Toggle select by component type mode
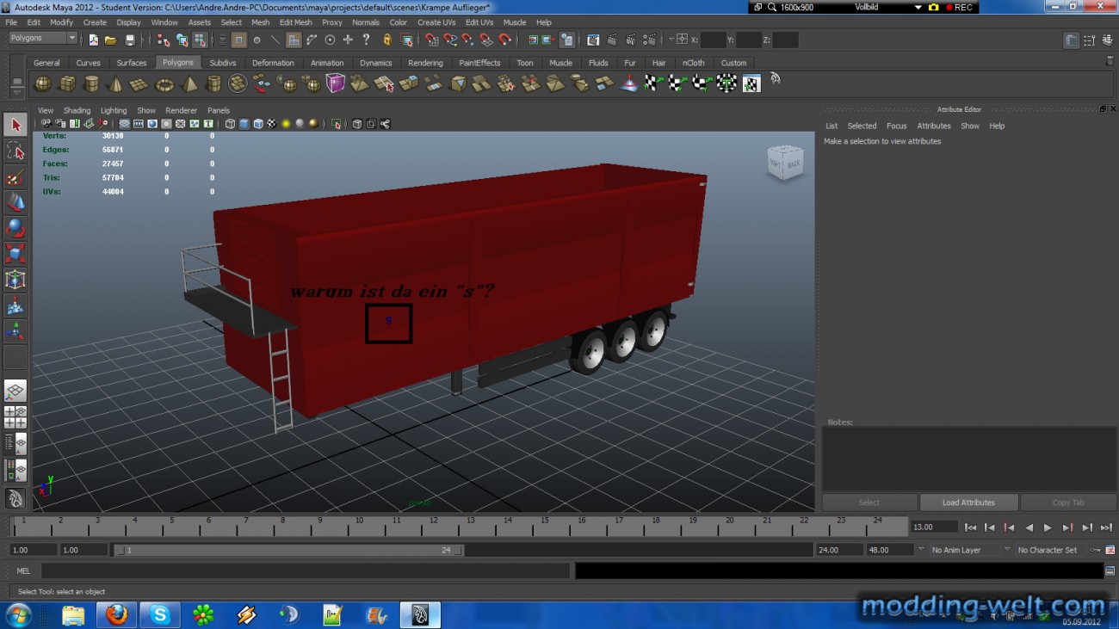Image resolution: width=1119 pixels, height=629 pixels. [200, 40]
